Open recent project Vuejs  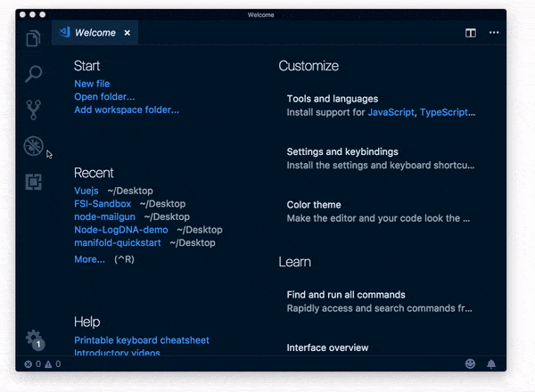pos(86,191)
